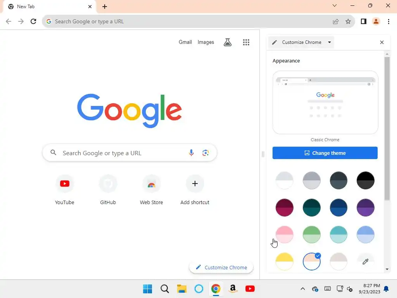This screenshot has height=298, width=397.
Task: Click the Change theme button
Action: 325,153
